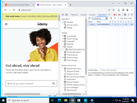The width and height of the screenshot is (137, 103).
Task: Open Service workers in Application panel
Action: [72, 25]
